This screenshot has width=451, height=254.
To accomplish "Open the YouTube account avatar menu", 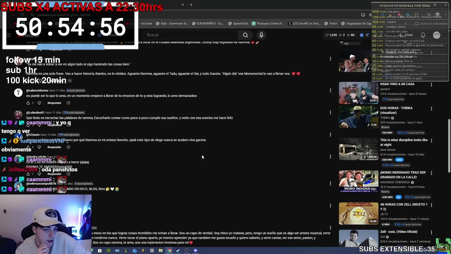I will click(437, 35).
